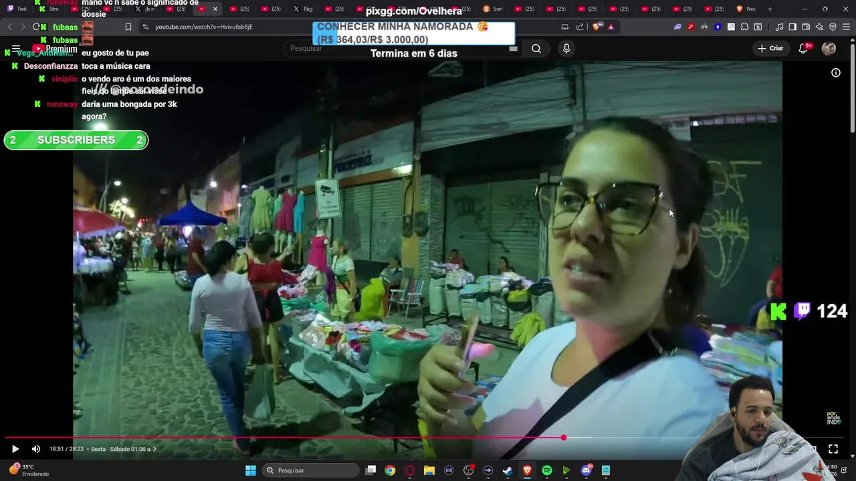
Task: Open Task View on taskbar
Action: coord(370,470)
